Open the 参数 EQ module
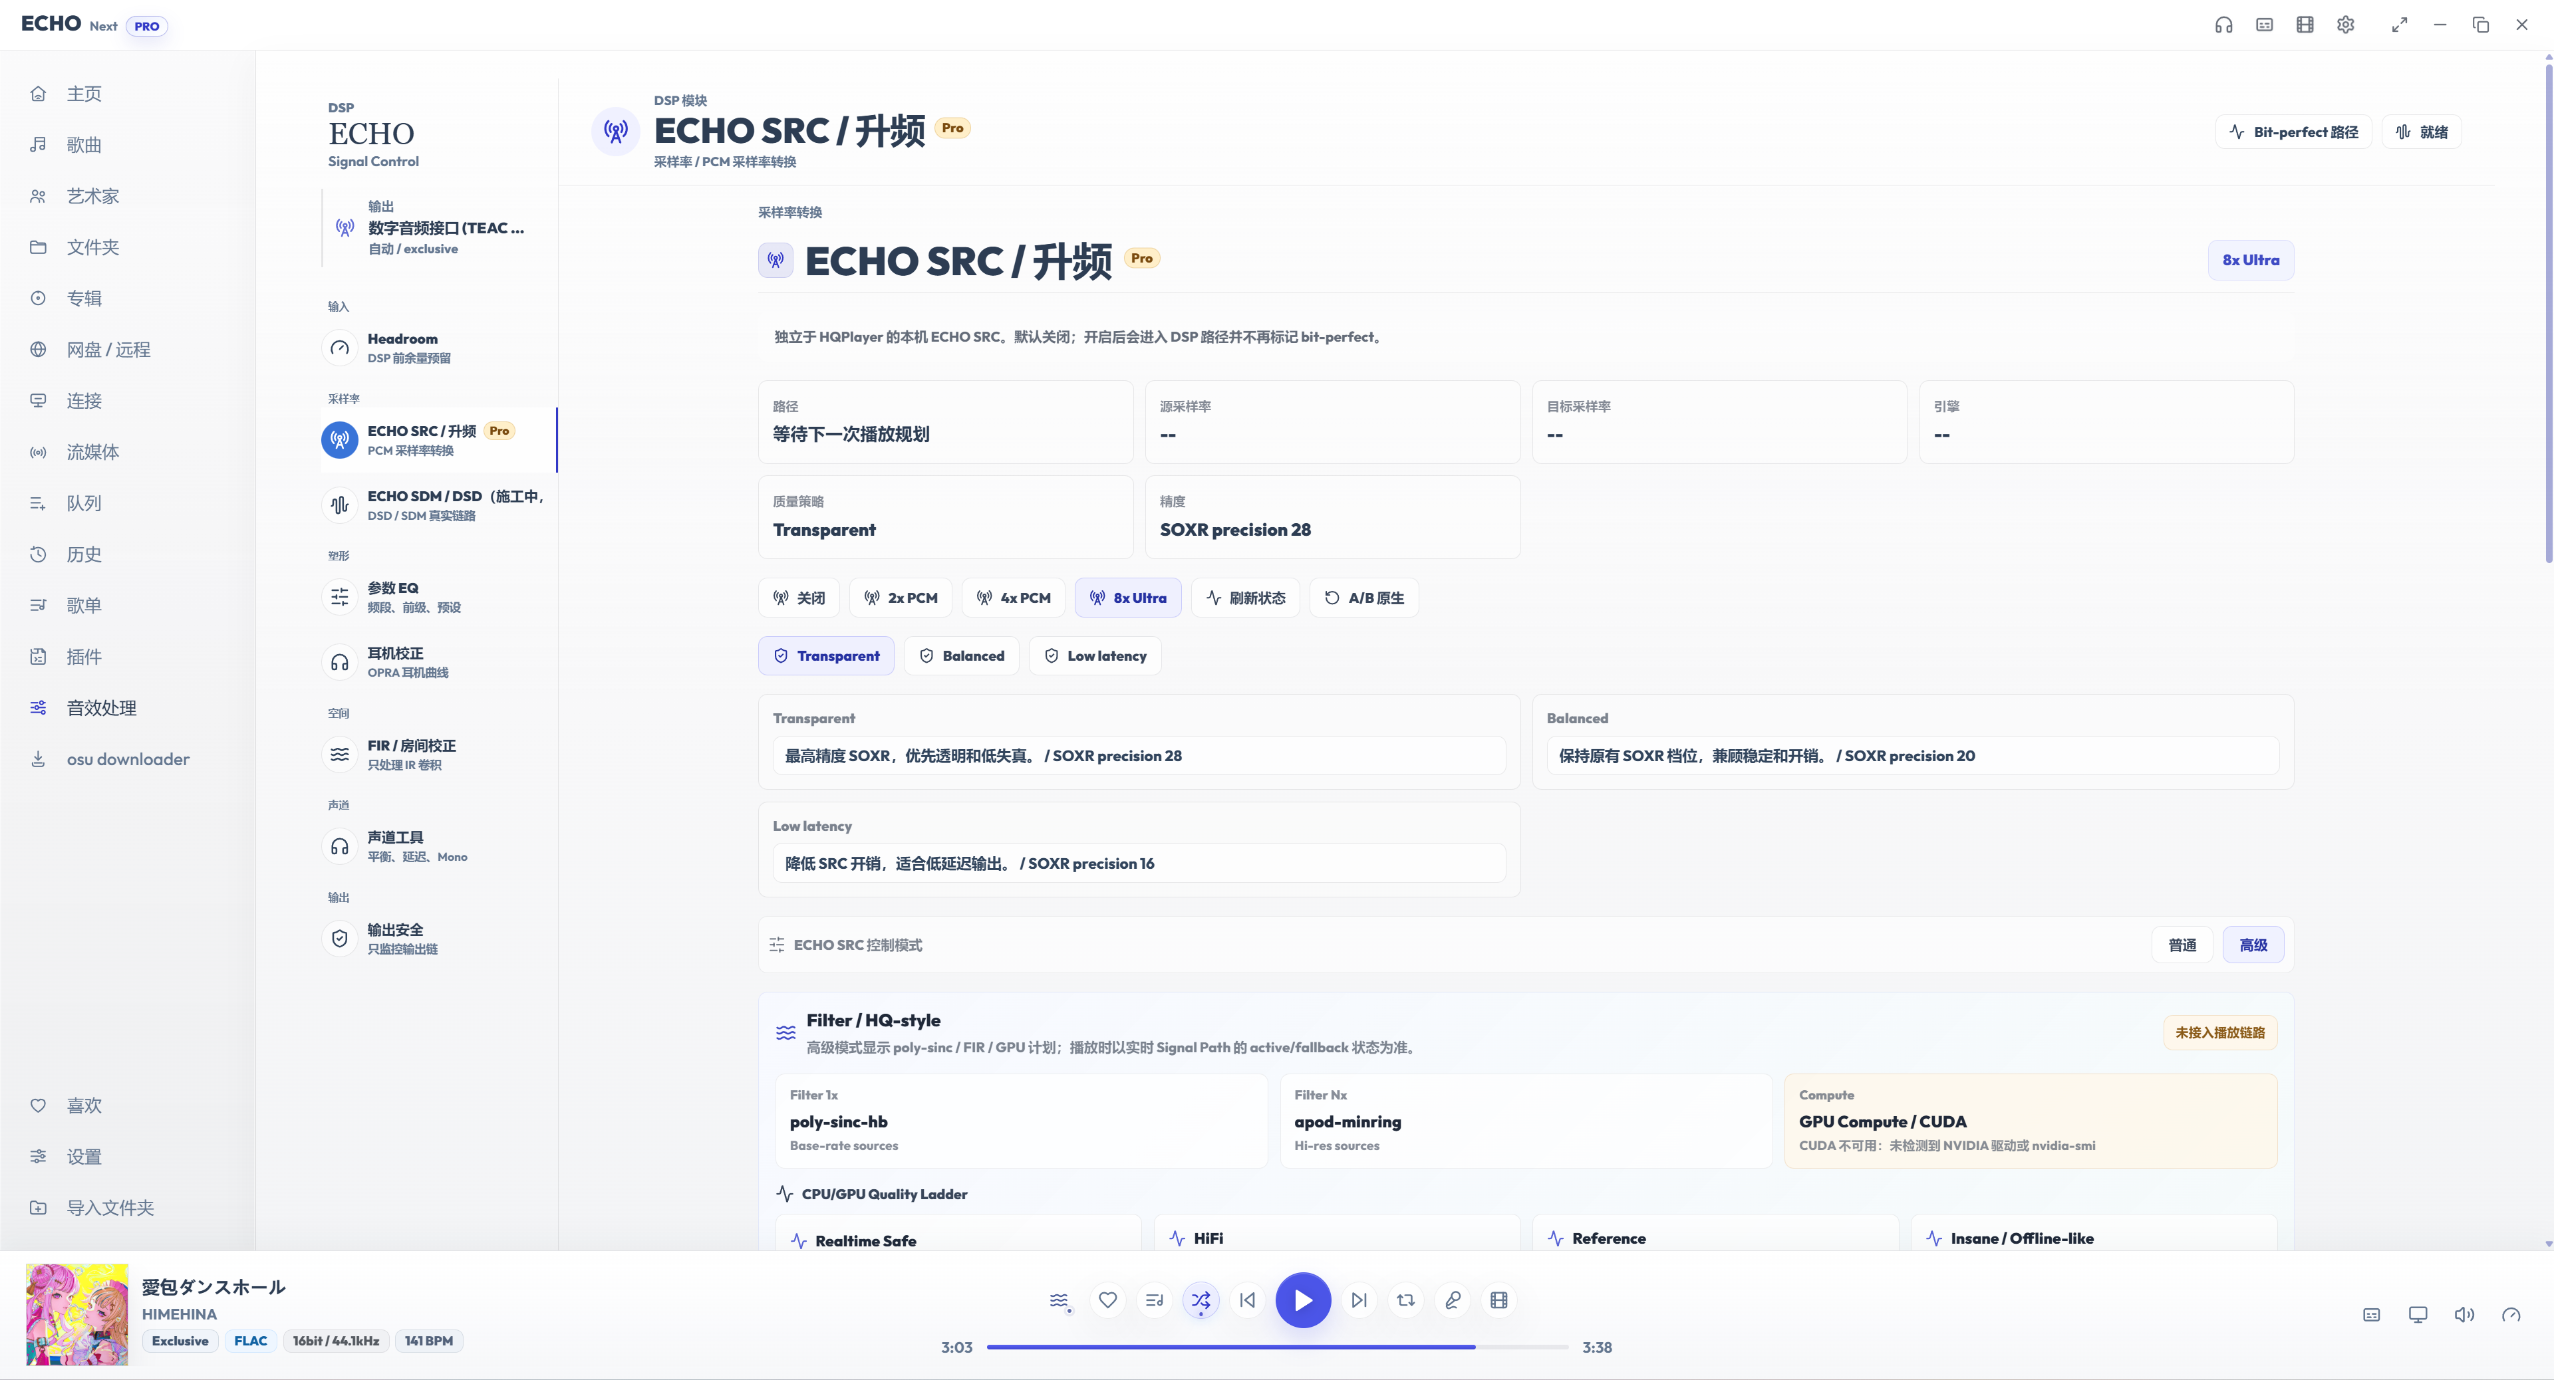Screen dimensions: 2554x1380 (439, 598)
